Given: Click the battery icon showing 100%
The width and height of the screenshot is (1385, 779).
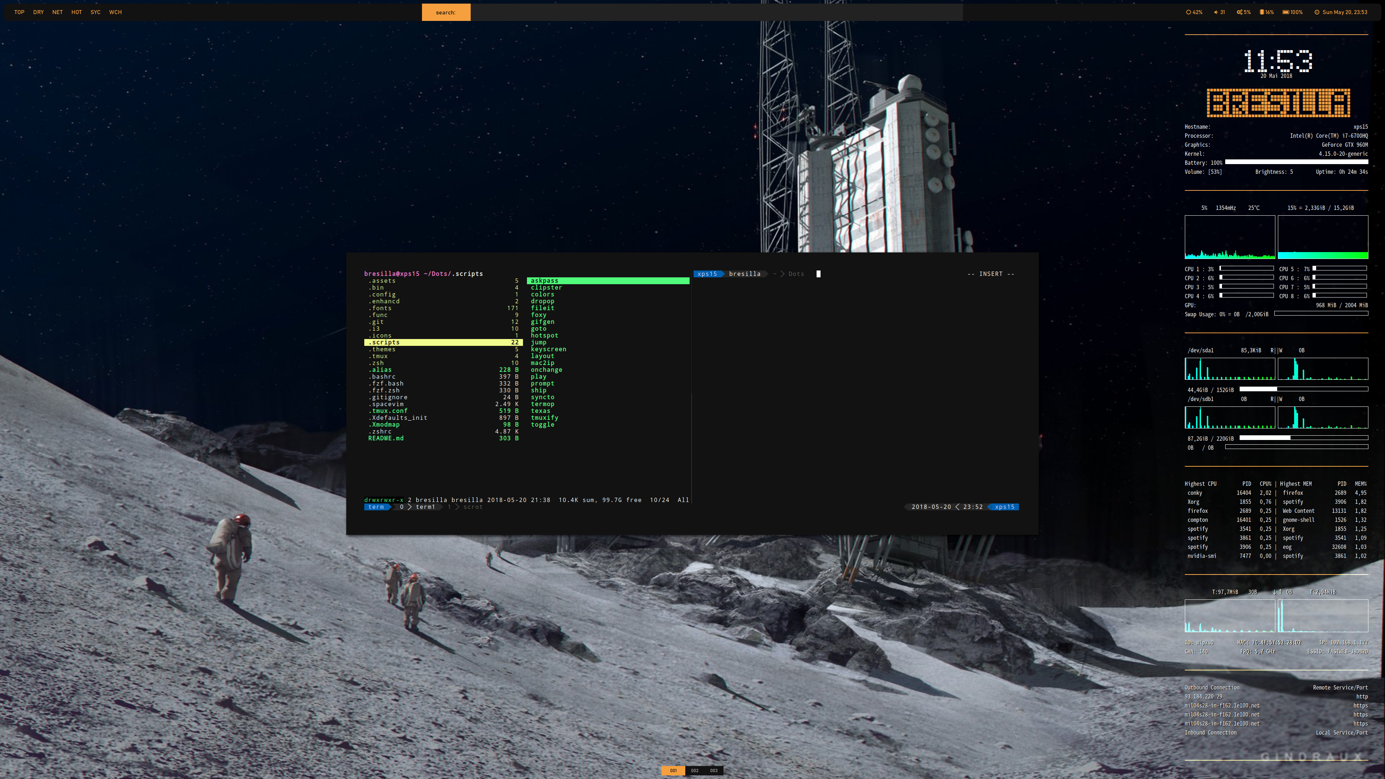Looking at the screenshot, I should click(x=1285, y=12).
